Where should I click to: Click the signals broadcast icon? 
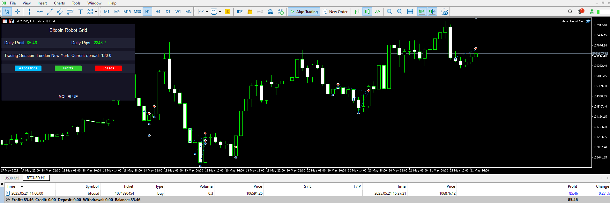click(x=260, y=12)
